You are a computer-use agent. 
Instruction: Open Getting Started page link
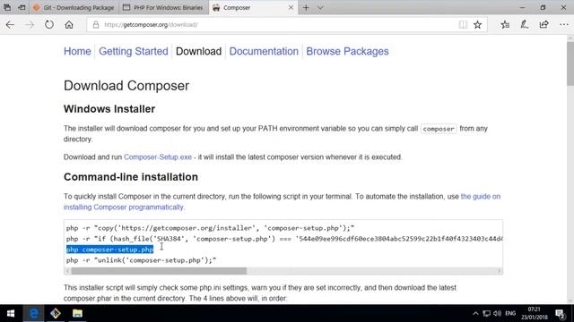click(134, 52)
